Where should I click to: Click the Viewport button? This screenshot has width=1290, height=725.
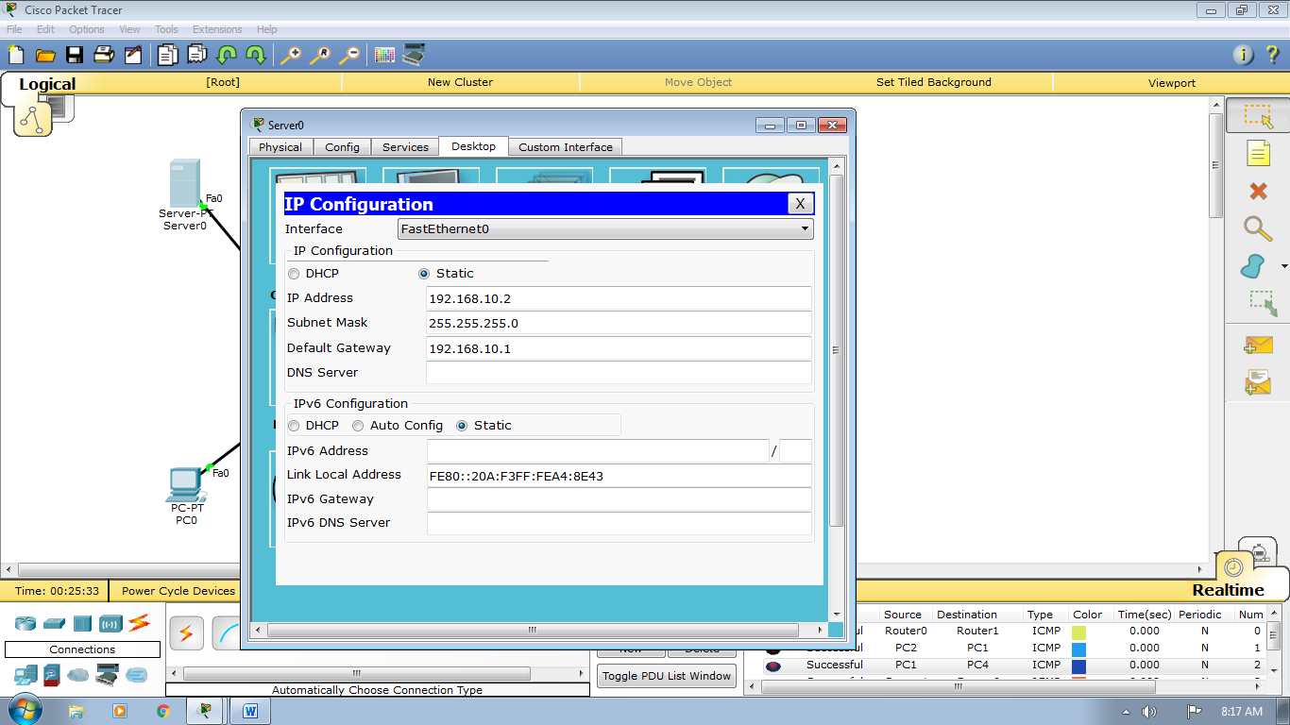tap(1172, 83)
